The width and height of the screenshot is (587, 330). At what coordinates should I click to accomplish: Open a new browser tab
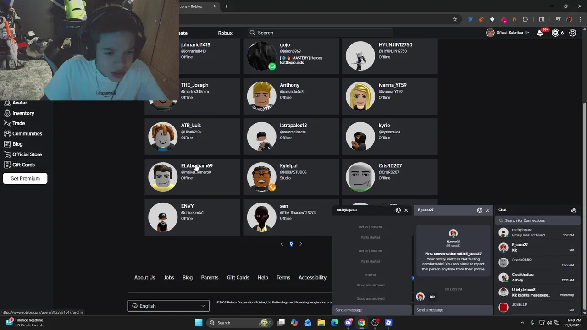coord(226,6)
